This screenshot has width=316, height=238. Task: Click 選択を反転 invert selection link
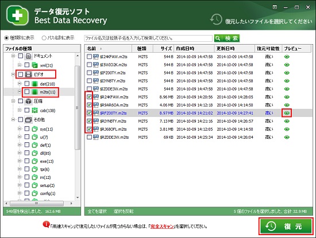[x=124, y=211]
